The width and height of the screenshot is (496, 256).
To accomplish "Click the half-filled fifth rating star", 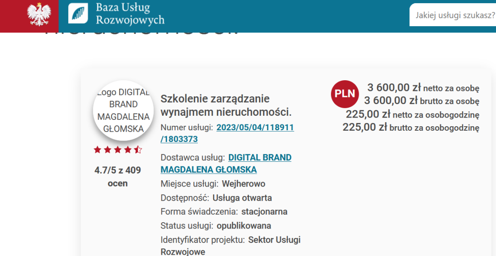I will (x=138, y=150).
